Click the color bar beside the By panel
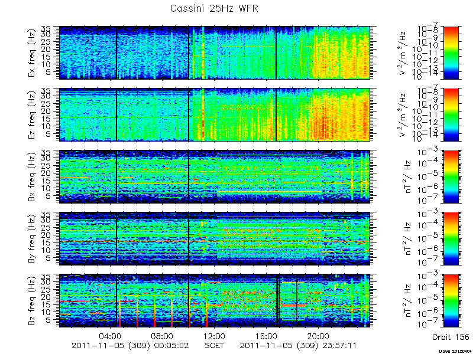This screenshot has height=354, width=473. tap(451, 239)
